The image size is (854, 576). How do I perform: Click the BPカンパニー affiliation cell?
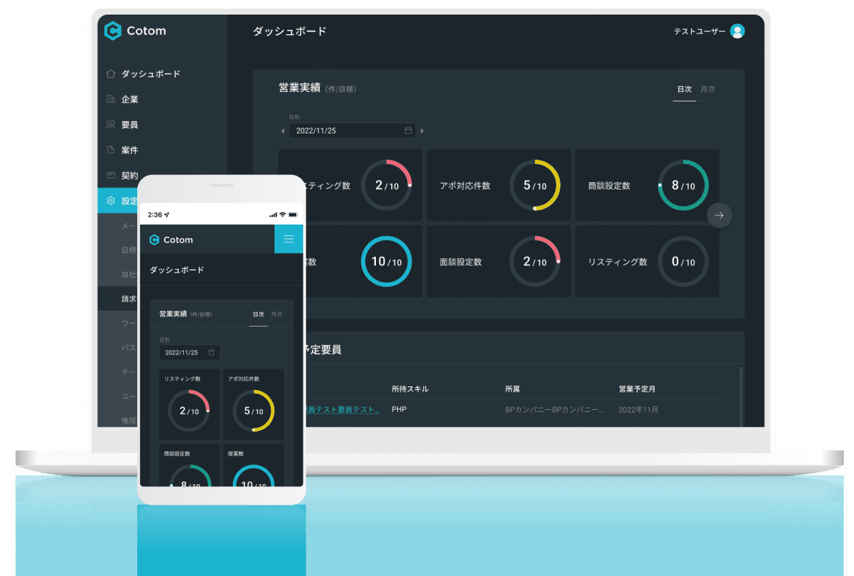coord(554,410)
